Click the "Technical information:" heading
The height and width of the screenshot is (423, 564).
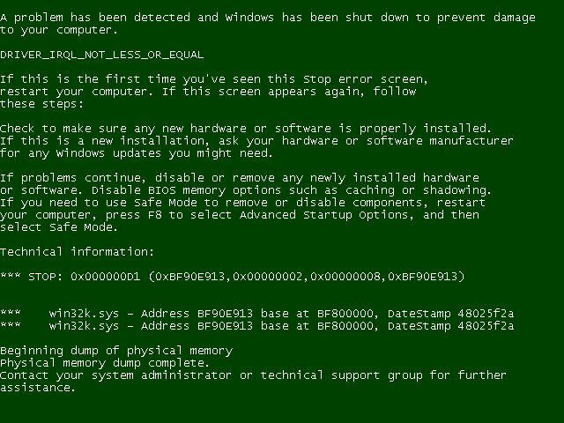point(77,252)
